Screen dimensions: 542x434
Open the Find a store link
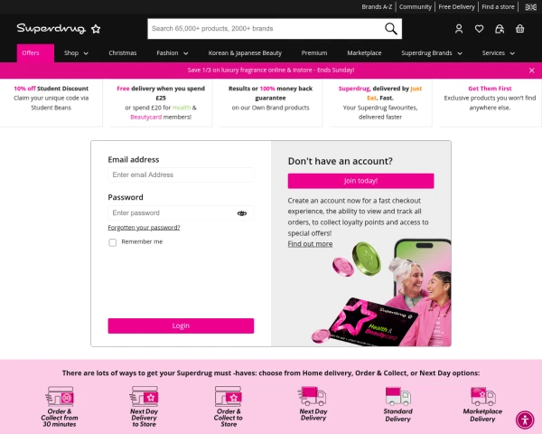point(498,7)
